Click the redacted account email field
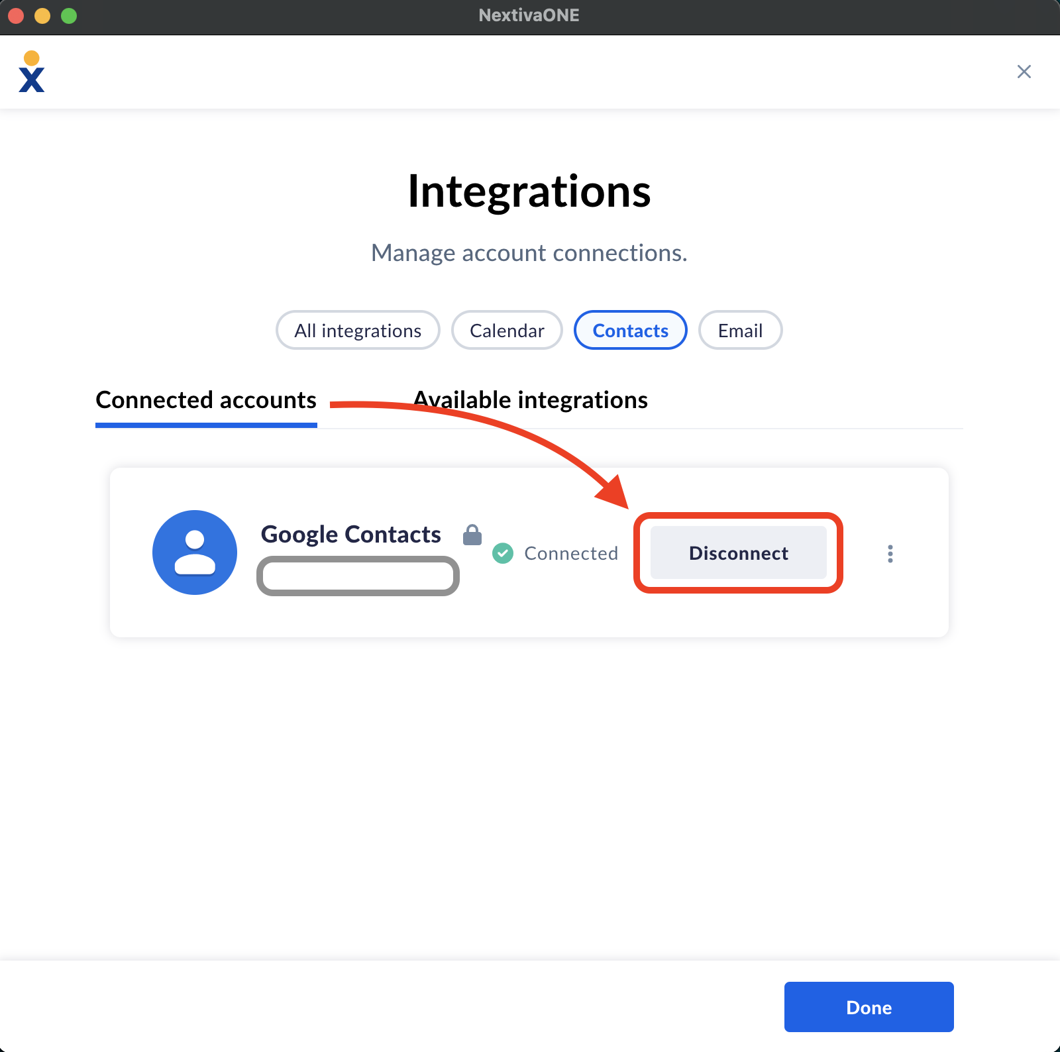Screen dimensions: 1060x1052 [x=358, y=576]
